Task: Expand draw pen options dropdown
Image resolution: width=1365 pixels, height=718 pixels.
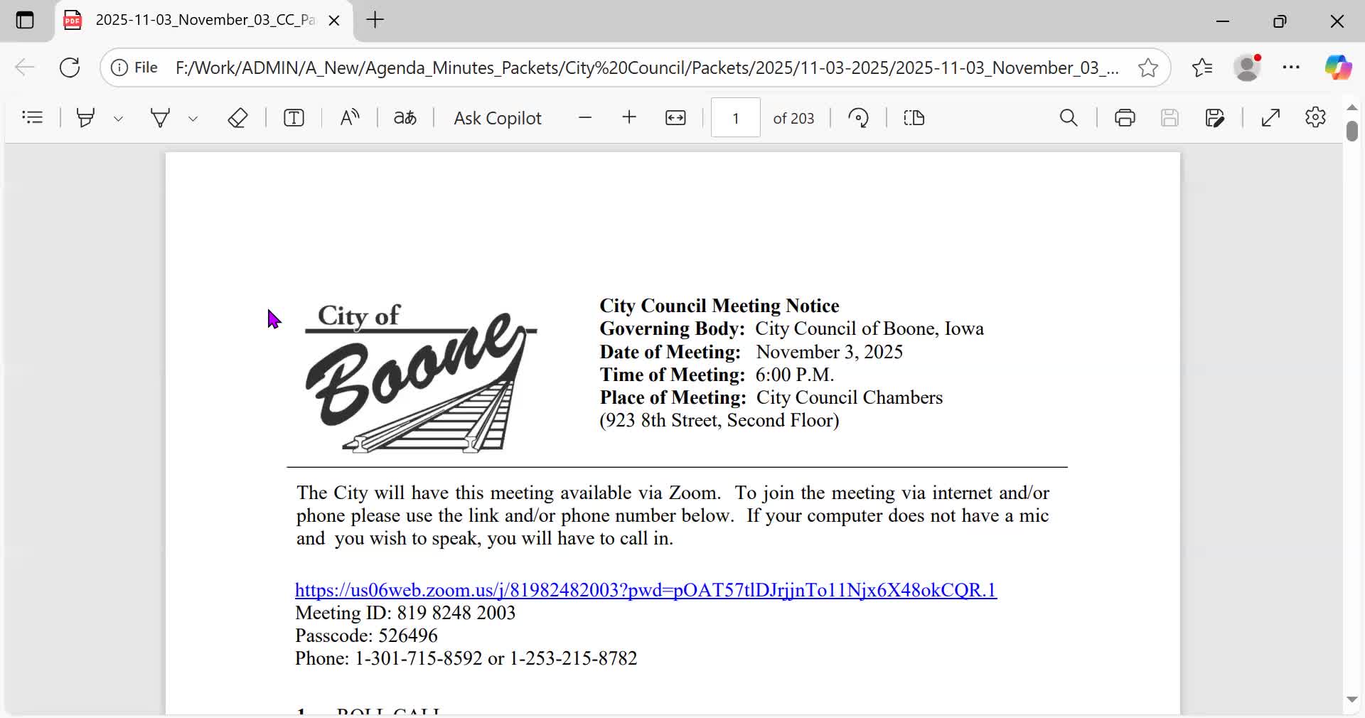Action: click(x=193, y=119)
